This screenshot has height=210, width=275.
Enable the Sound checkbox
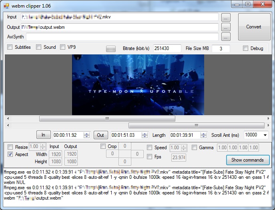(x=38, y=47)
